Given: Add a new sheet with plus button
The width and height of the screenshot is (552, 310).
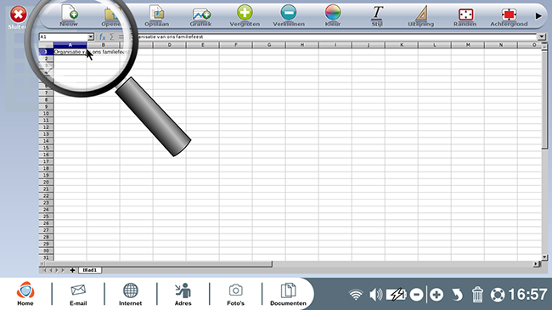Looking at the screenshot, I should [72, 270].
